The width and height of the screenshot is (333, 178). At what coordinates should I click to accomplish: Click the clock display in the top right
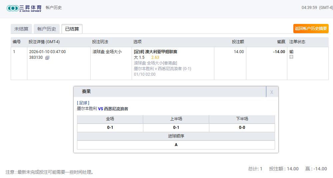tap(317, 8)
